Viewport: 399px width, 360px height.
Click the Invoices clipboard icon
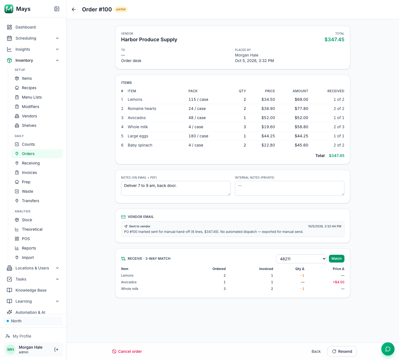(17, 173)
